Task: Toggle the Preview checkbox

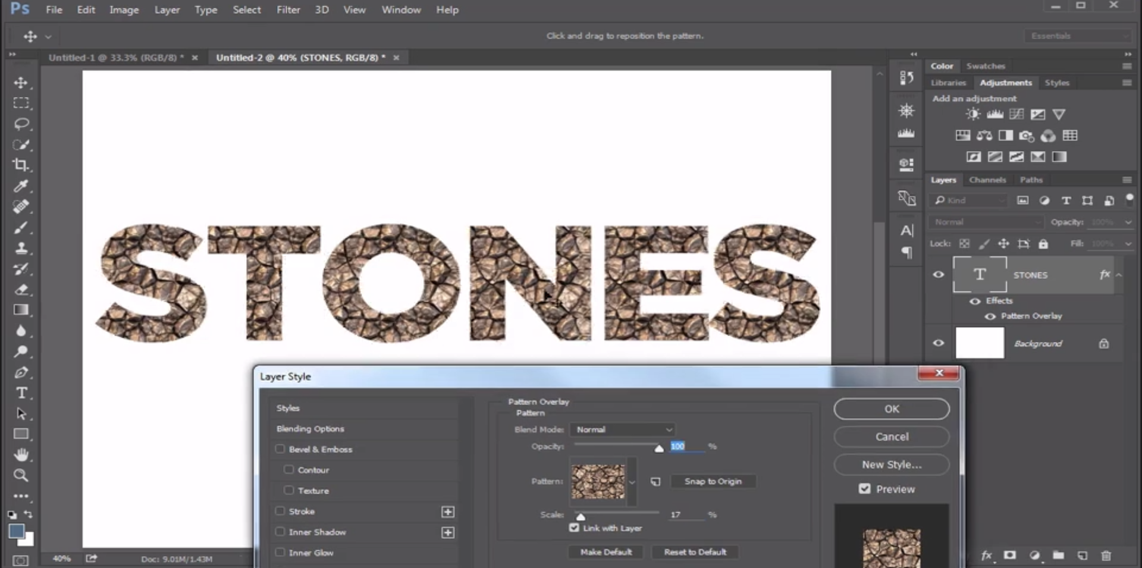Action: (x=865, y=488)
